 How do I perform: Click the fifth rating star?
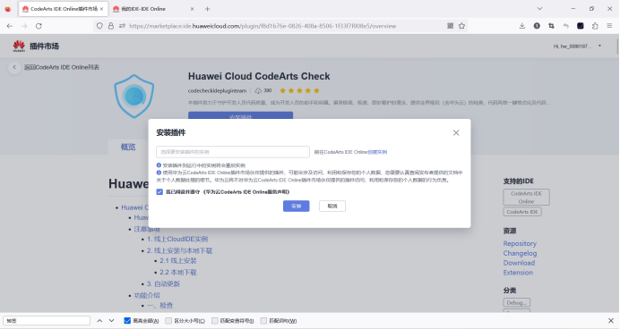(x=316, y=90)
